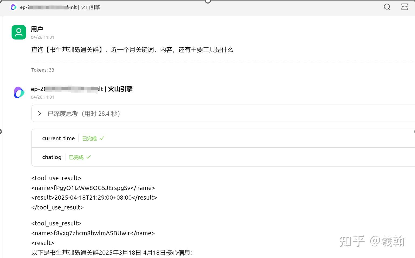The width and height of the screenshot is (415, 258).
Task: Click the assistant model's circular avatar icon
Action: [18, 92]
